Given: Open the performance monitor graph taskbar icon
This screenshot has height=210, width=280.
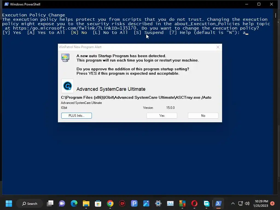Looking at the screenshot, I should 170,203.
